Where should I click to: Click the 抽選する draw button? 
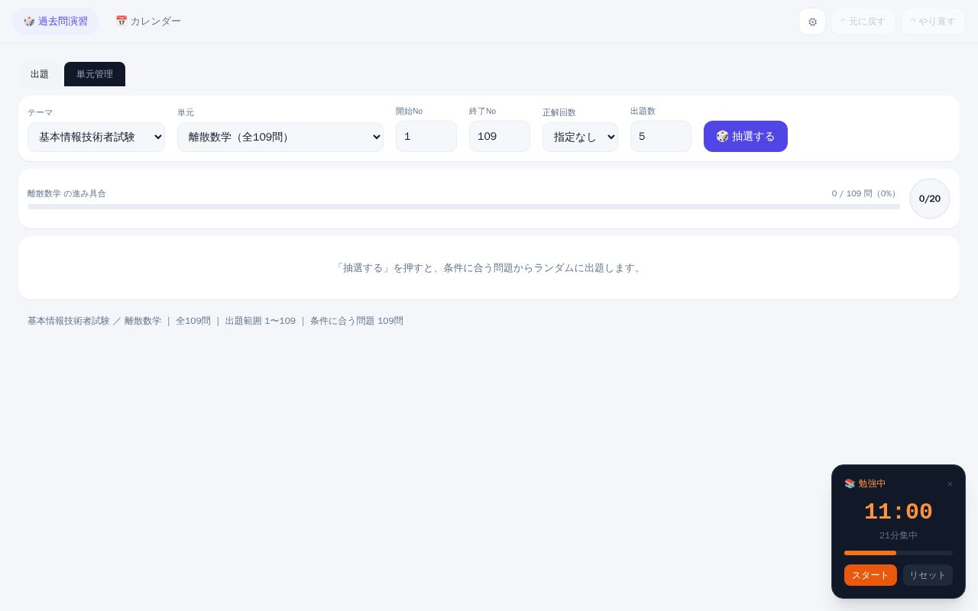746,136
